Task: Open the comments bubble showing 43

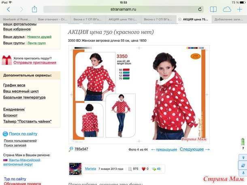Action: click(156, 169)
